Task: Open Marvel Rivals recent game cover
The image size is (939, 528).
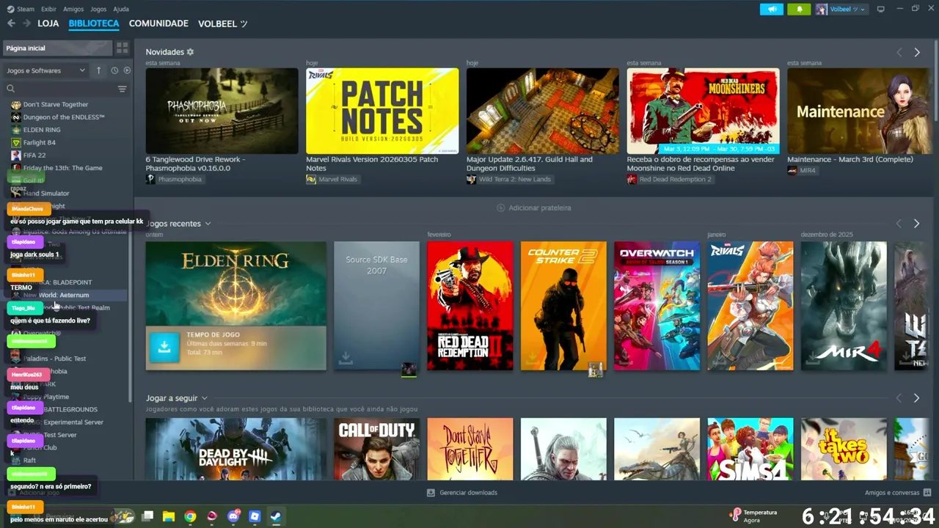Action: pyautogui.click(x=750, y=306)
